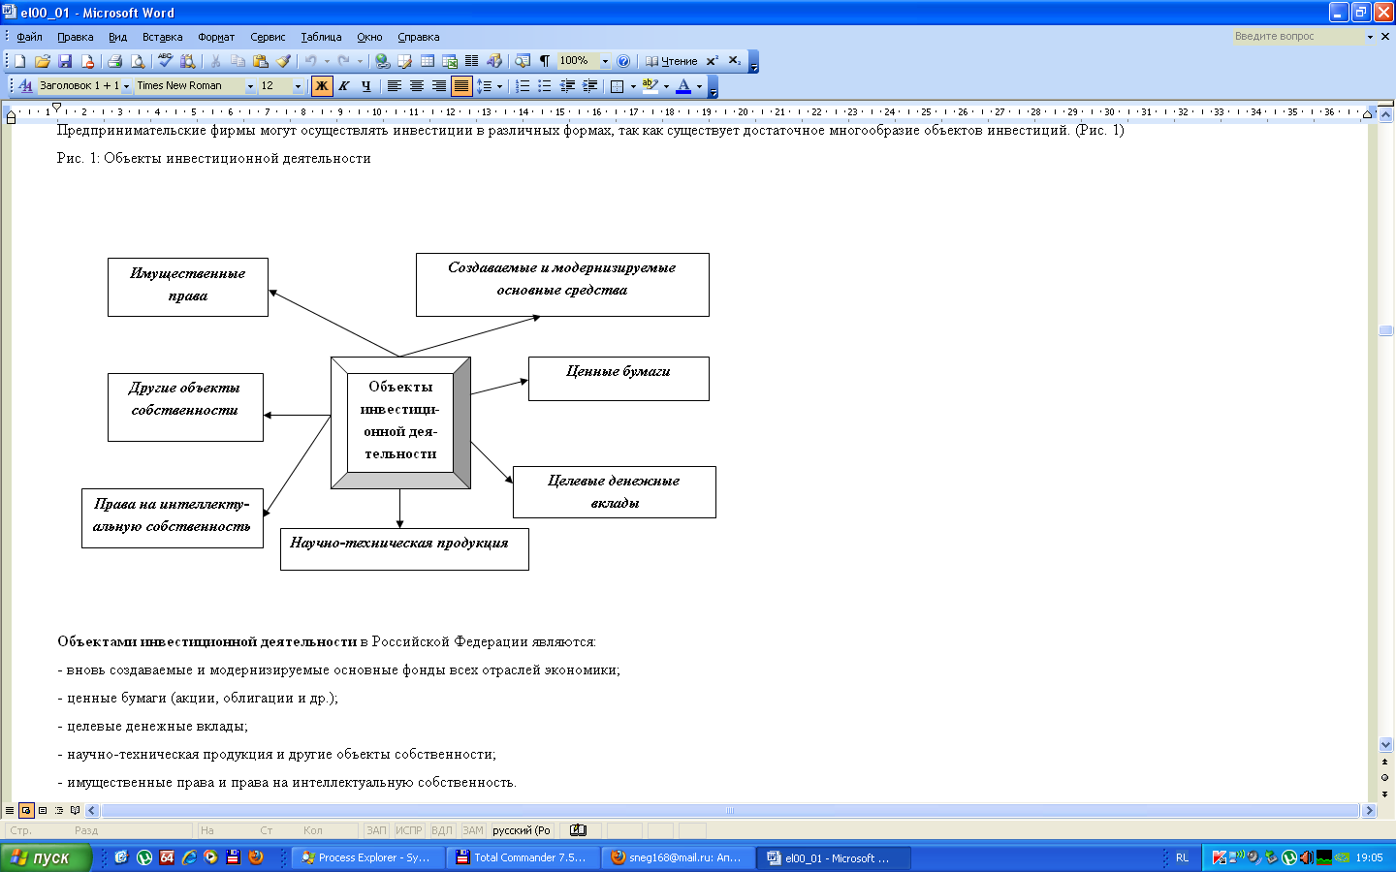Switch to Reading layout view icon
The image size is (1396, 872).
point(76,811)
